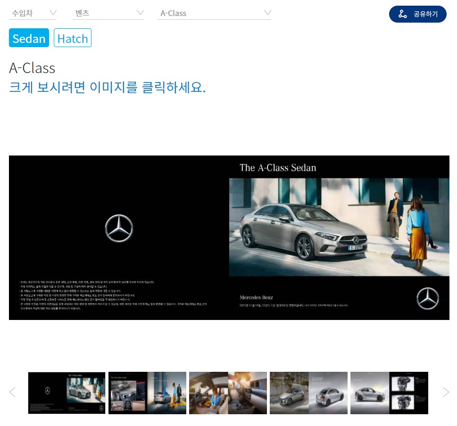Open the A-Class model dropdown
Screen dimensions: 457x426
[x=215, y=13]
